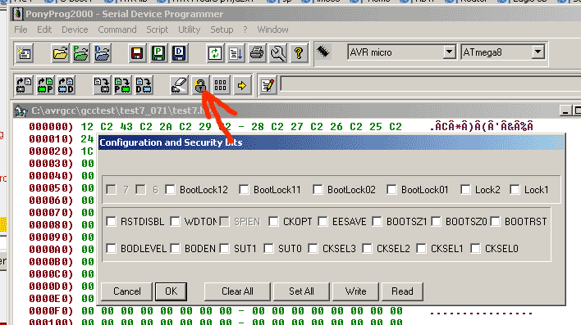The image size is (581, 325).
Task: Open the ATmega8 device type dropdown
Action: pyautogui.click(x=538, y=52)
